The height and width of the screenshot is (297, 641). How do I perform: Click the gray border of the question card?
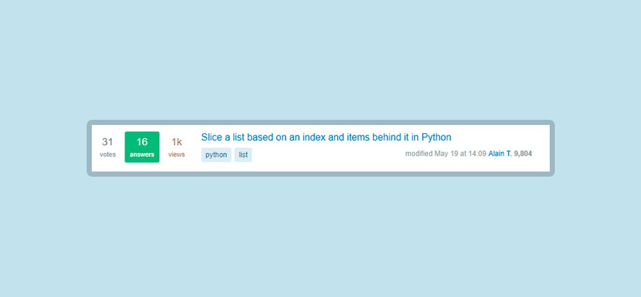tap(320, 174)
